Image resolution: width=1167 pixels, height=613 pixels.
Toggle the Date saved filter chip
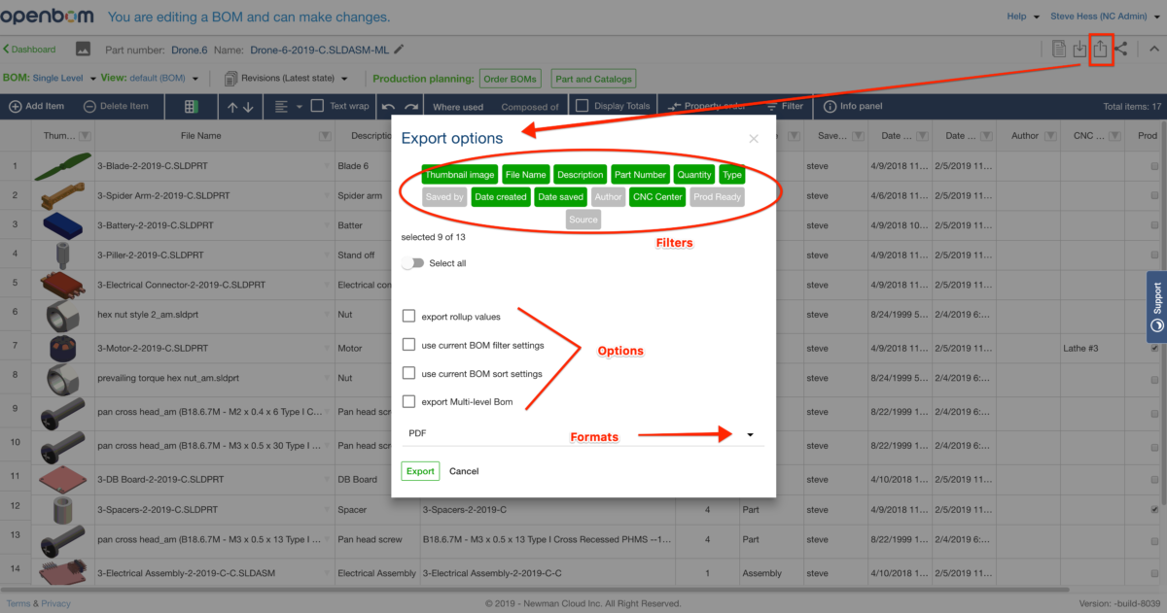coord(560,197)
